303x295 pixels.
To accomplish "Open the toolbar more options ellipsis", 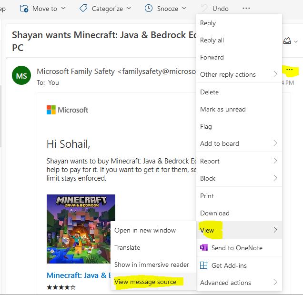I will (x=246, y=8).
